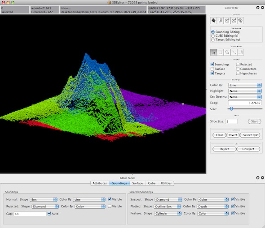Select the solid black camera icon in Cameras
The image size is (265, 228).
point(214,21)
